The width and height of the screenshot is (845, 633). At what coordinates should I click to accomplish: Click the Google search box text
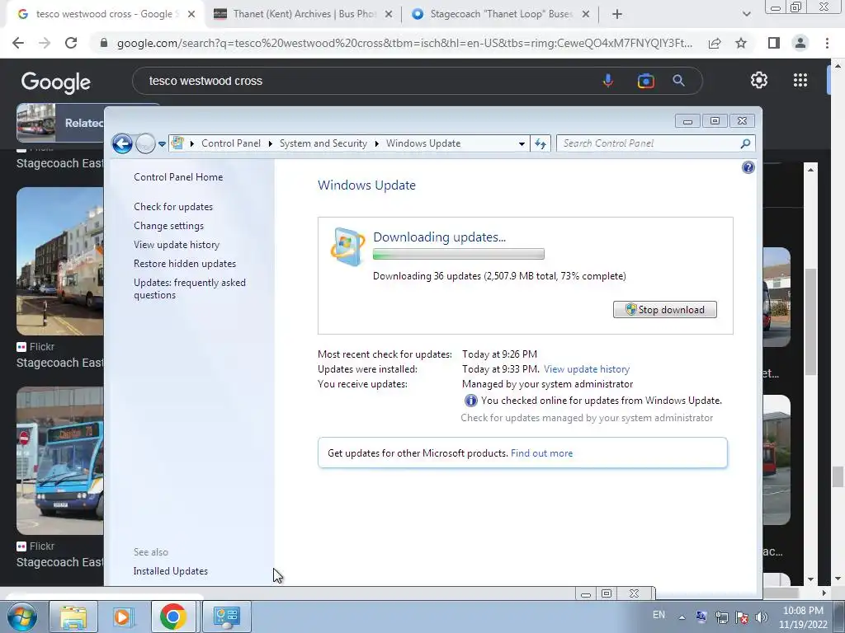coord(205,81)
